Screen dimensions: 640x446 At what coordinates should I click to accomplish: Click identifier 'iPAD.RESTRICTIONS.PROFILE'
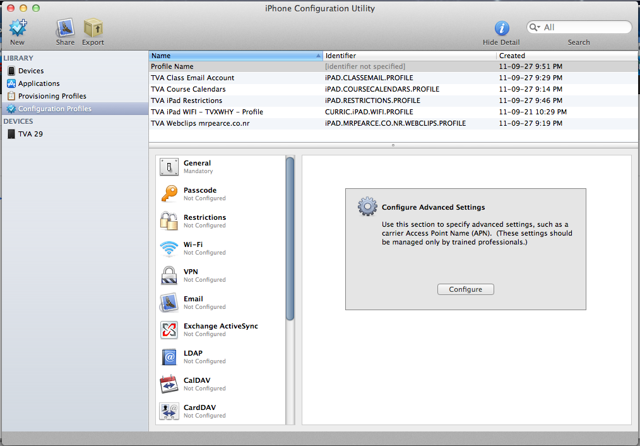point(372,100)
